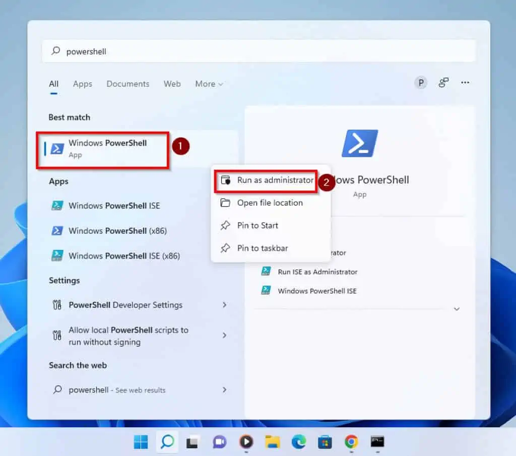Expand the PowerShell Developer Settings chevron
Image resolution: width=516 pixels, height=456 pixels.
click(x=224, y=305)
